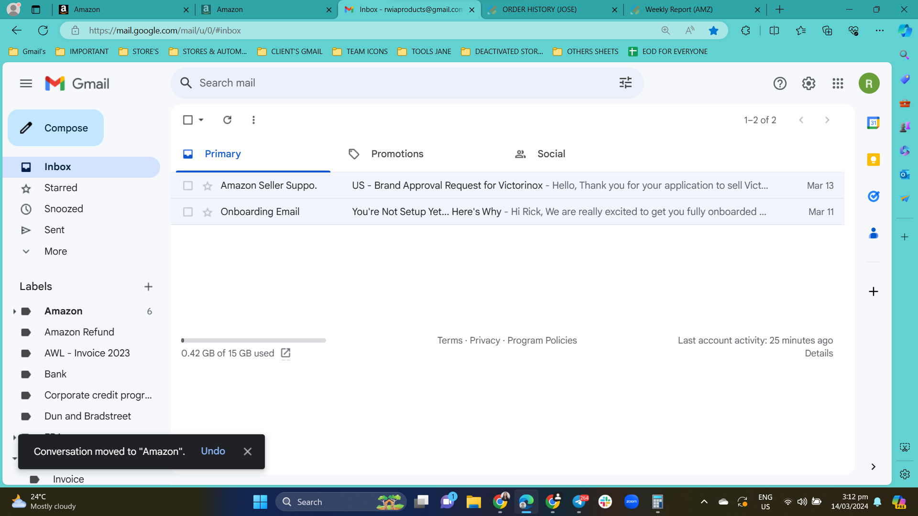This screenshot has height=516, width=918.
Task: Switch to Weekly Report (AMZ) browser tab
Action: [x=695, y=10]
